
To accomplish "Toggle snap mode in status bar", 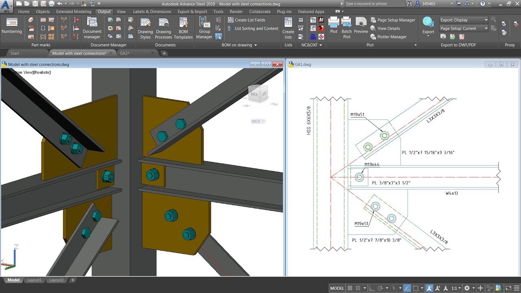I will pos(359,288).
